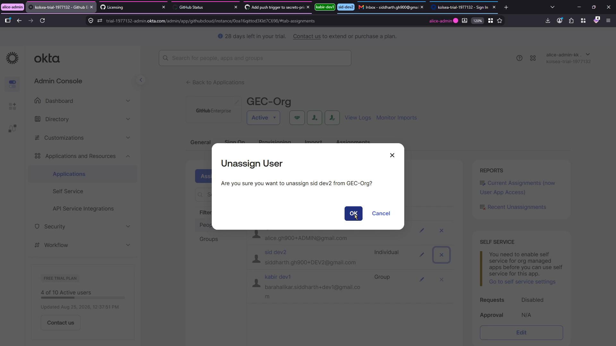The image size is (616, 346).
Task: Open Self Service sidebar item
Action: 68,191
